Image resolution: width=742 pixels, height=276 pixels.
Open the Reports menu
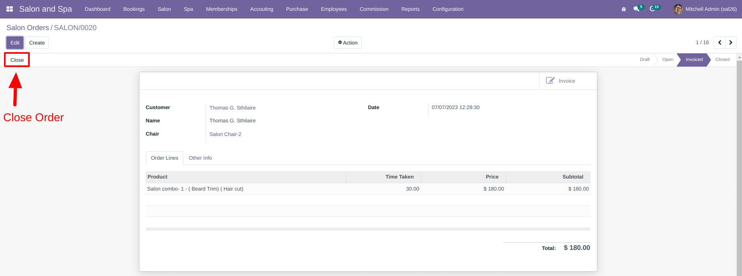pos(410,9)
